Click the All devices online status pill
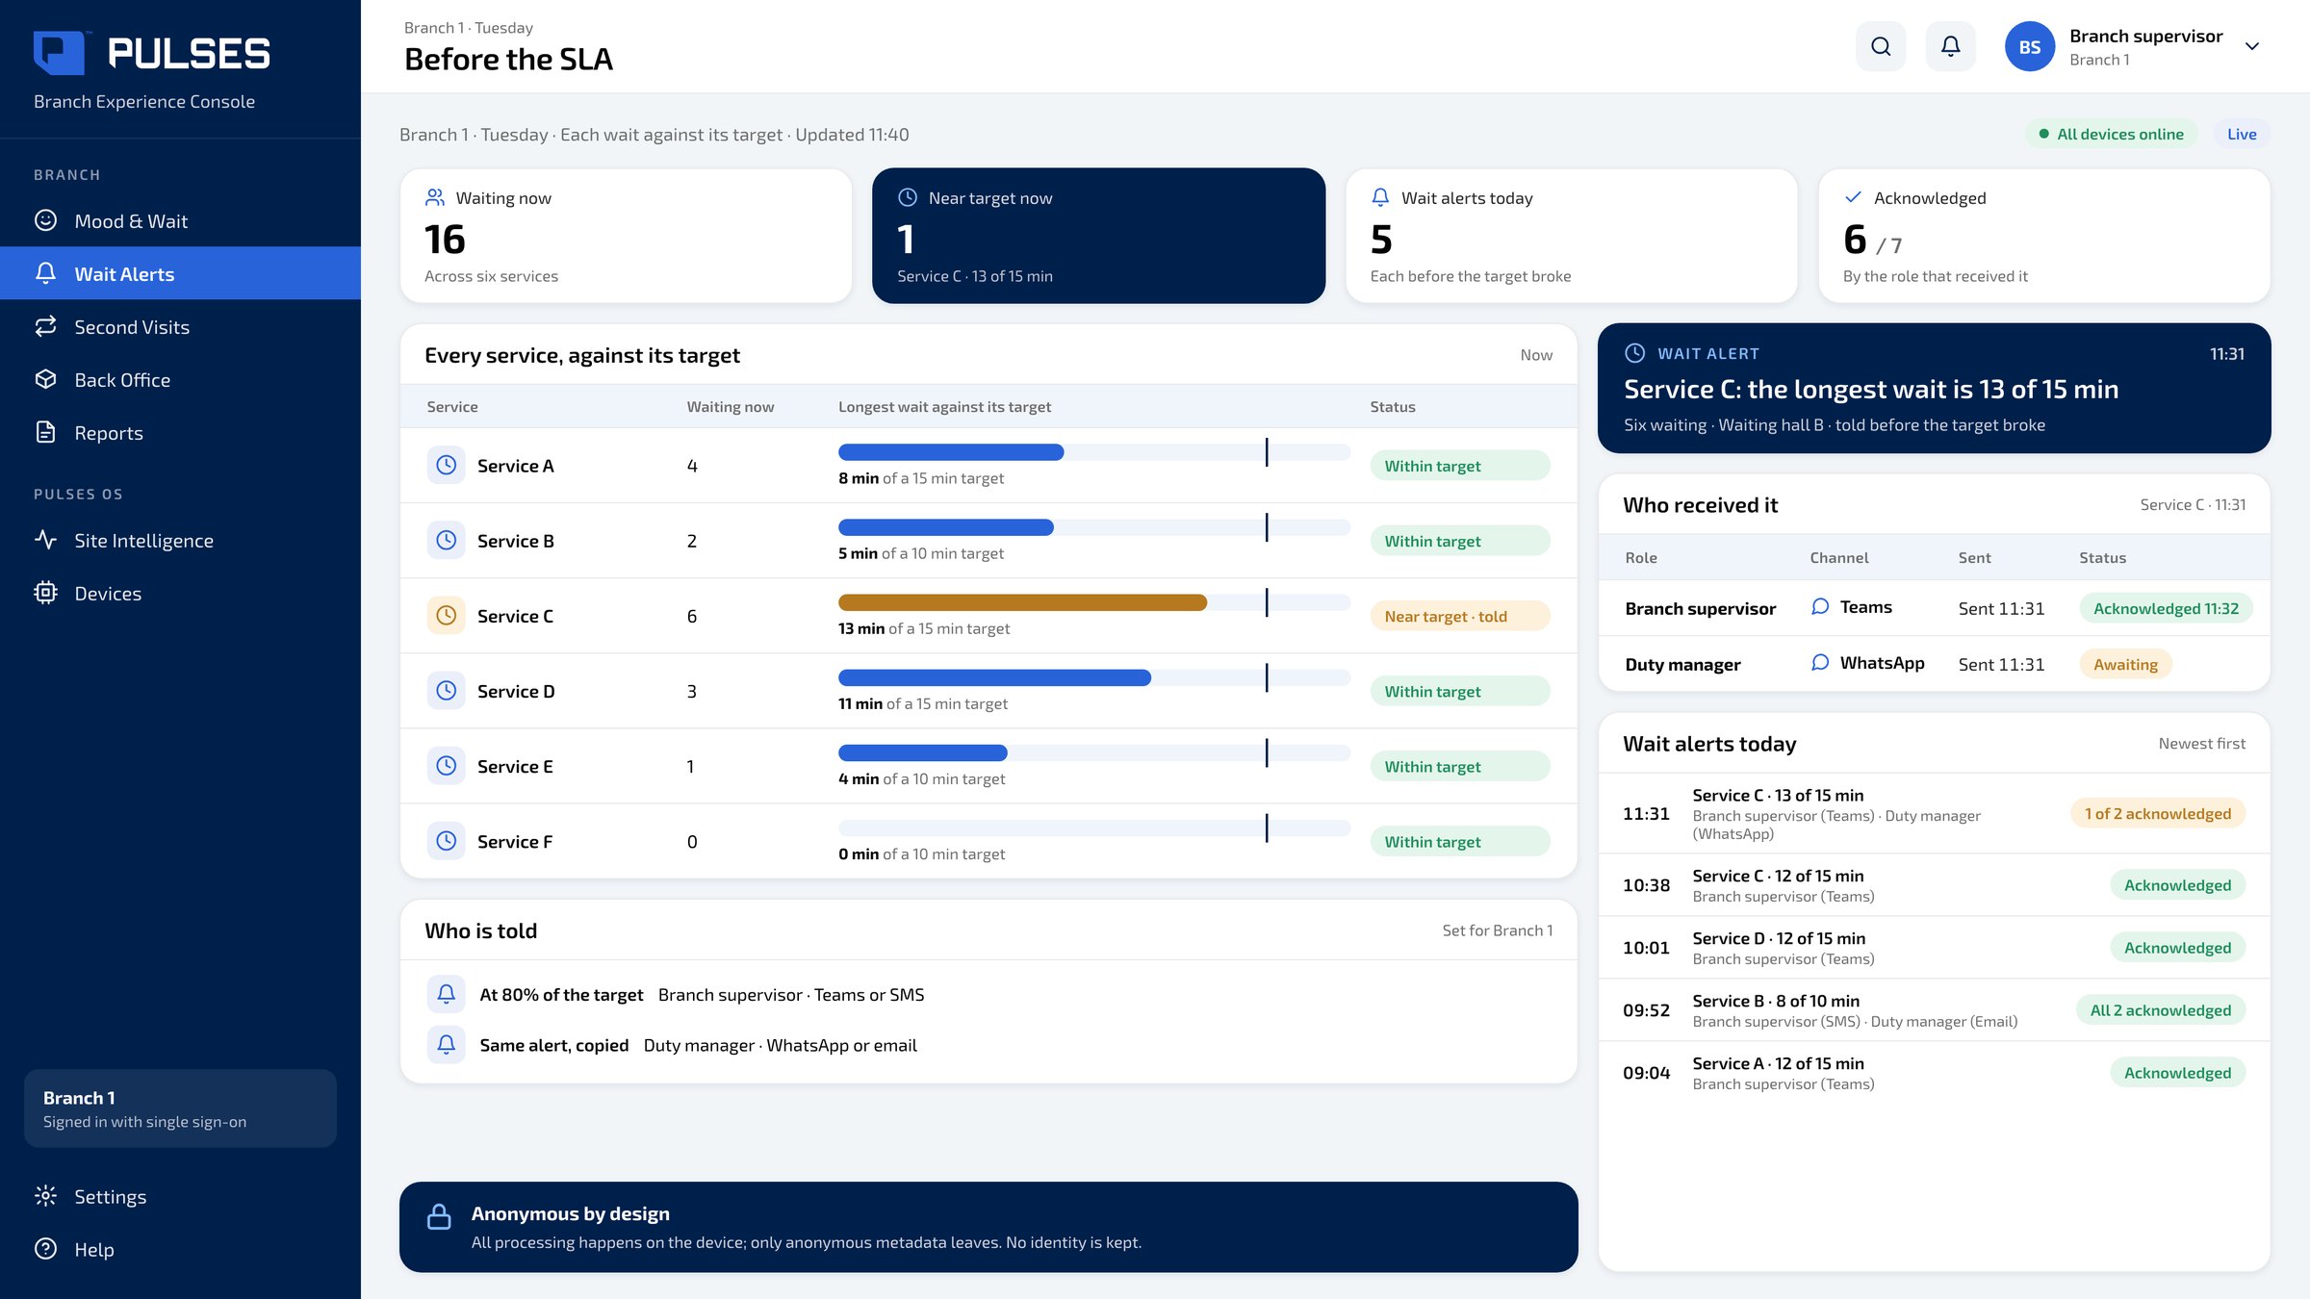Image resolution: width=2310 pixels, height=1299 pixels. point(2112,134)
